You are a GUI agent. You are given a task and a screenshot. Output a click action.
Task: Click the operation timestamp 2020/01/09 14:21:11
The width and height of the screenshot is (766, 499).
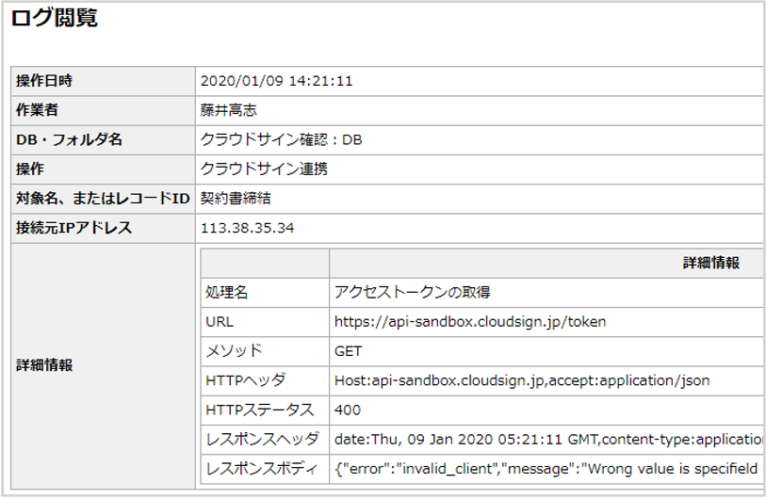click(276, 81)
